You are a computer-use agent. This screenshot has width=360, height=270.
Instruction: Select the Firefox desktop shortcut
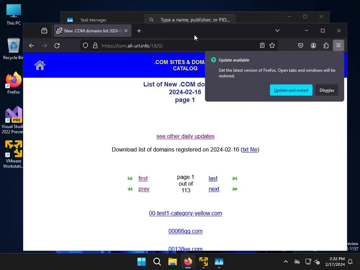click(x=14, y=83)
